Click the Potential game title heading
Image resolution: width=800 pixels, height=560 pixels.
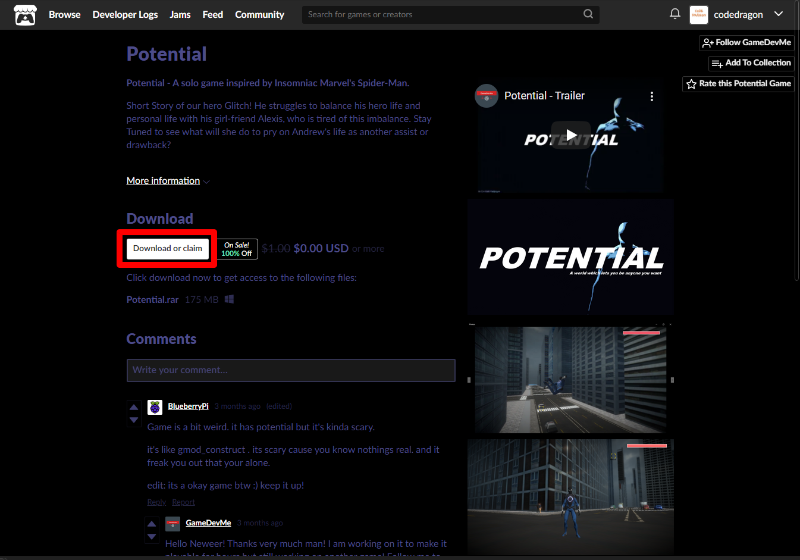(167, 54)
